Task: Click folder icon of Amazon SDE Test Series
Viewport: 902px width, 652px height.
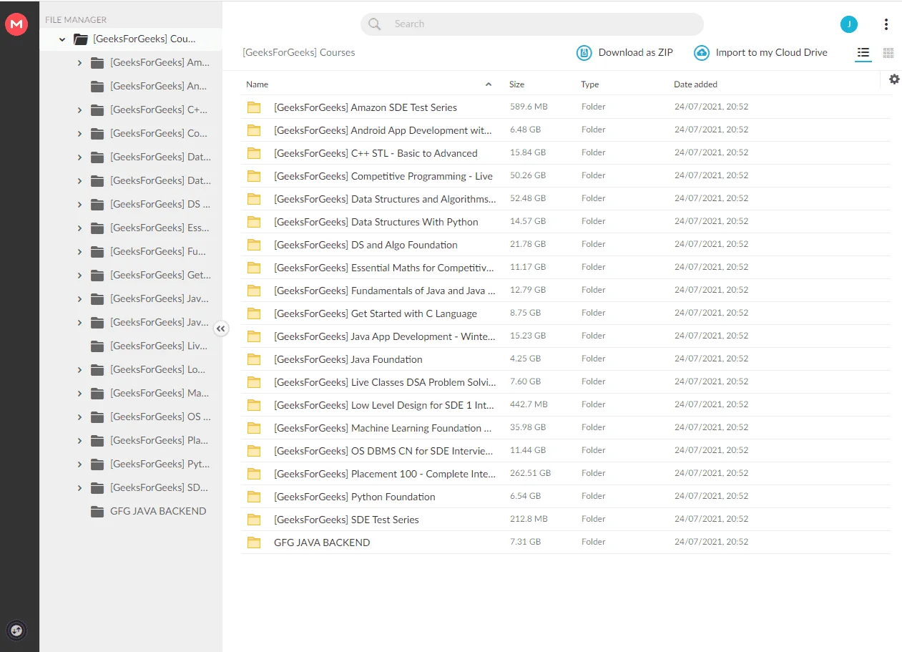Action: click(x=254, y=107)
